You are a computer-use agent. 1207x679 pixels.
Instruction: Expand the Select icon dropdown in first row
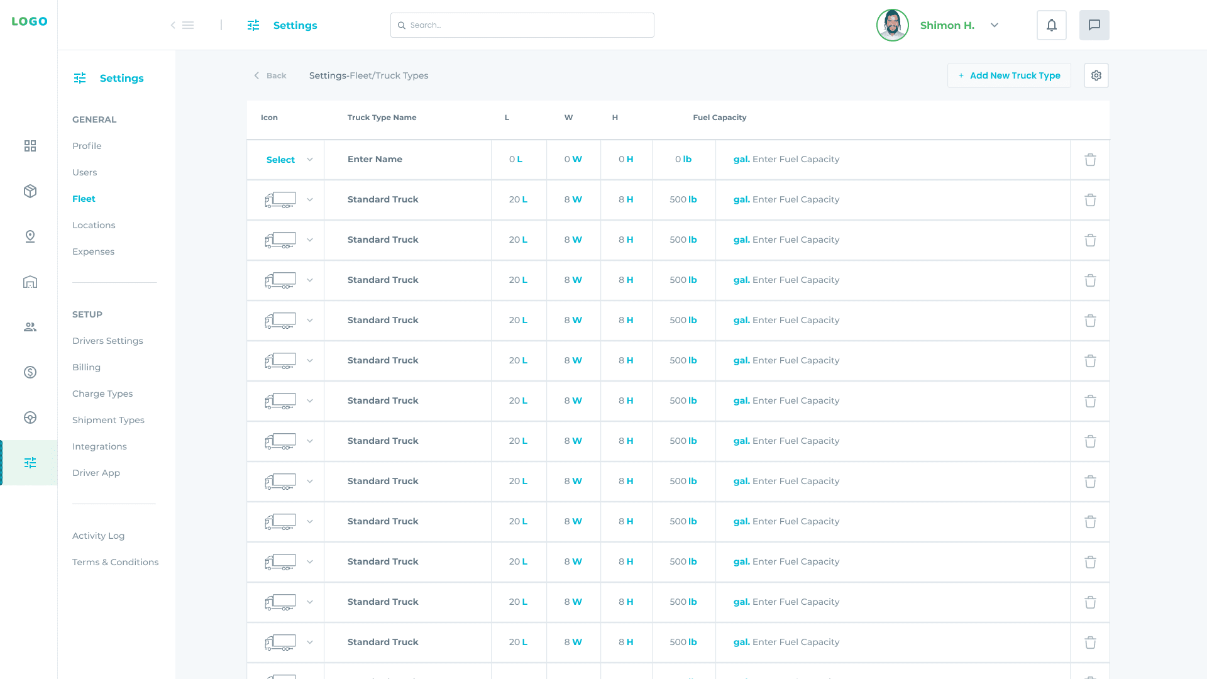309,160
